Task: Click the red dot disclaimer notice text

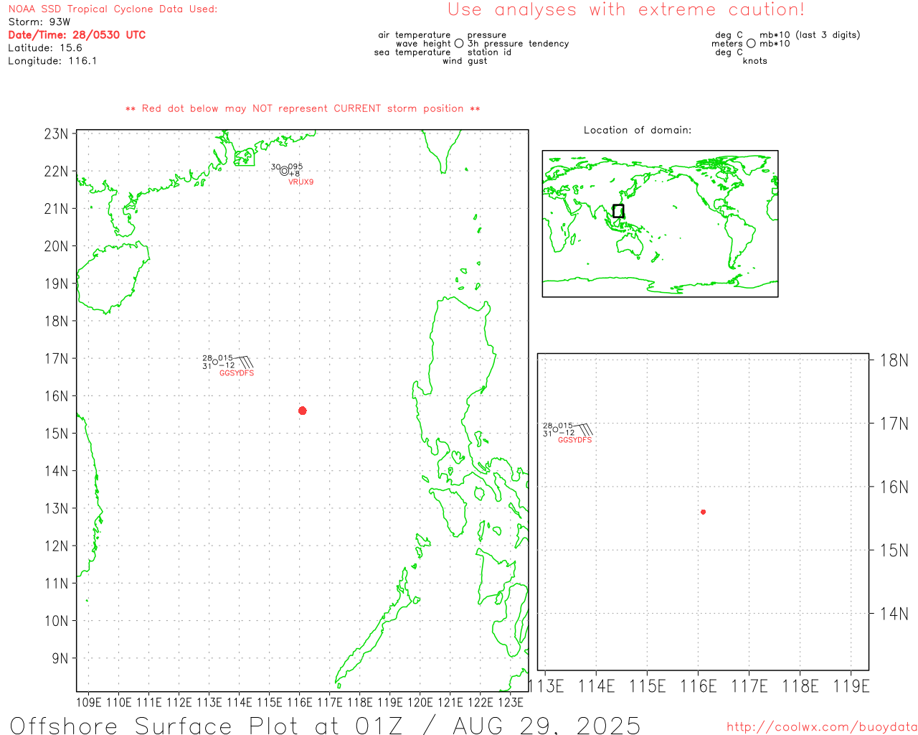Action: point(303,109)
